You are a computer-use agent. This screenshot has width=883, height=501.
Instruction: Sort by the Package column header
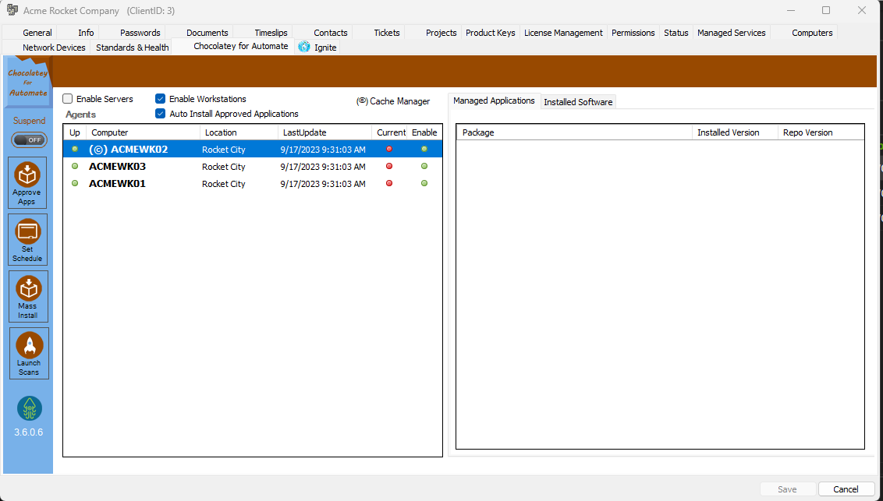(x=574, y=132)
